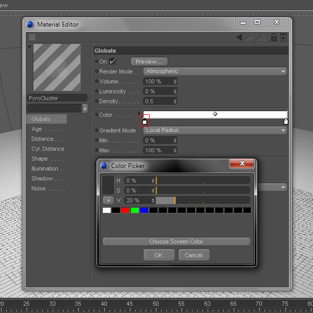This screenshot has width=313, height=313.
Task: Click the PyroCluster material name field
Action: (57, 98)
